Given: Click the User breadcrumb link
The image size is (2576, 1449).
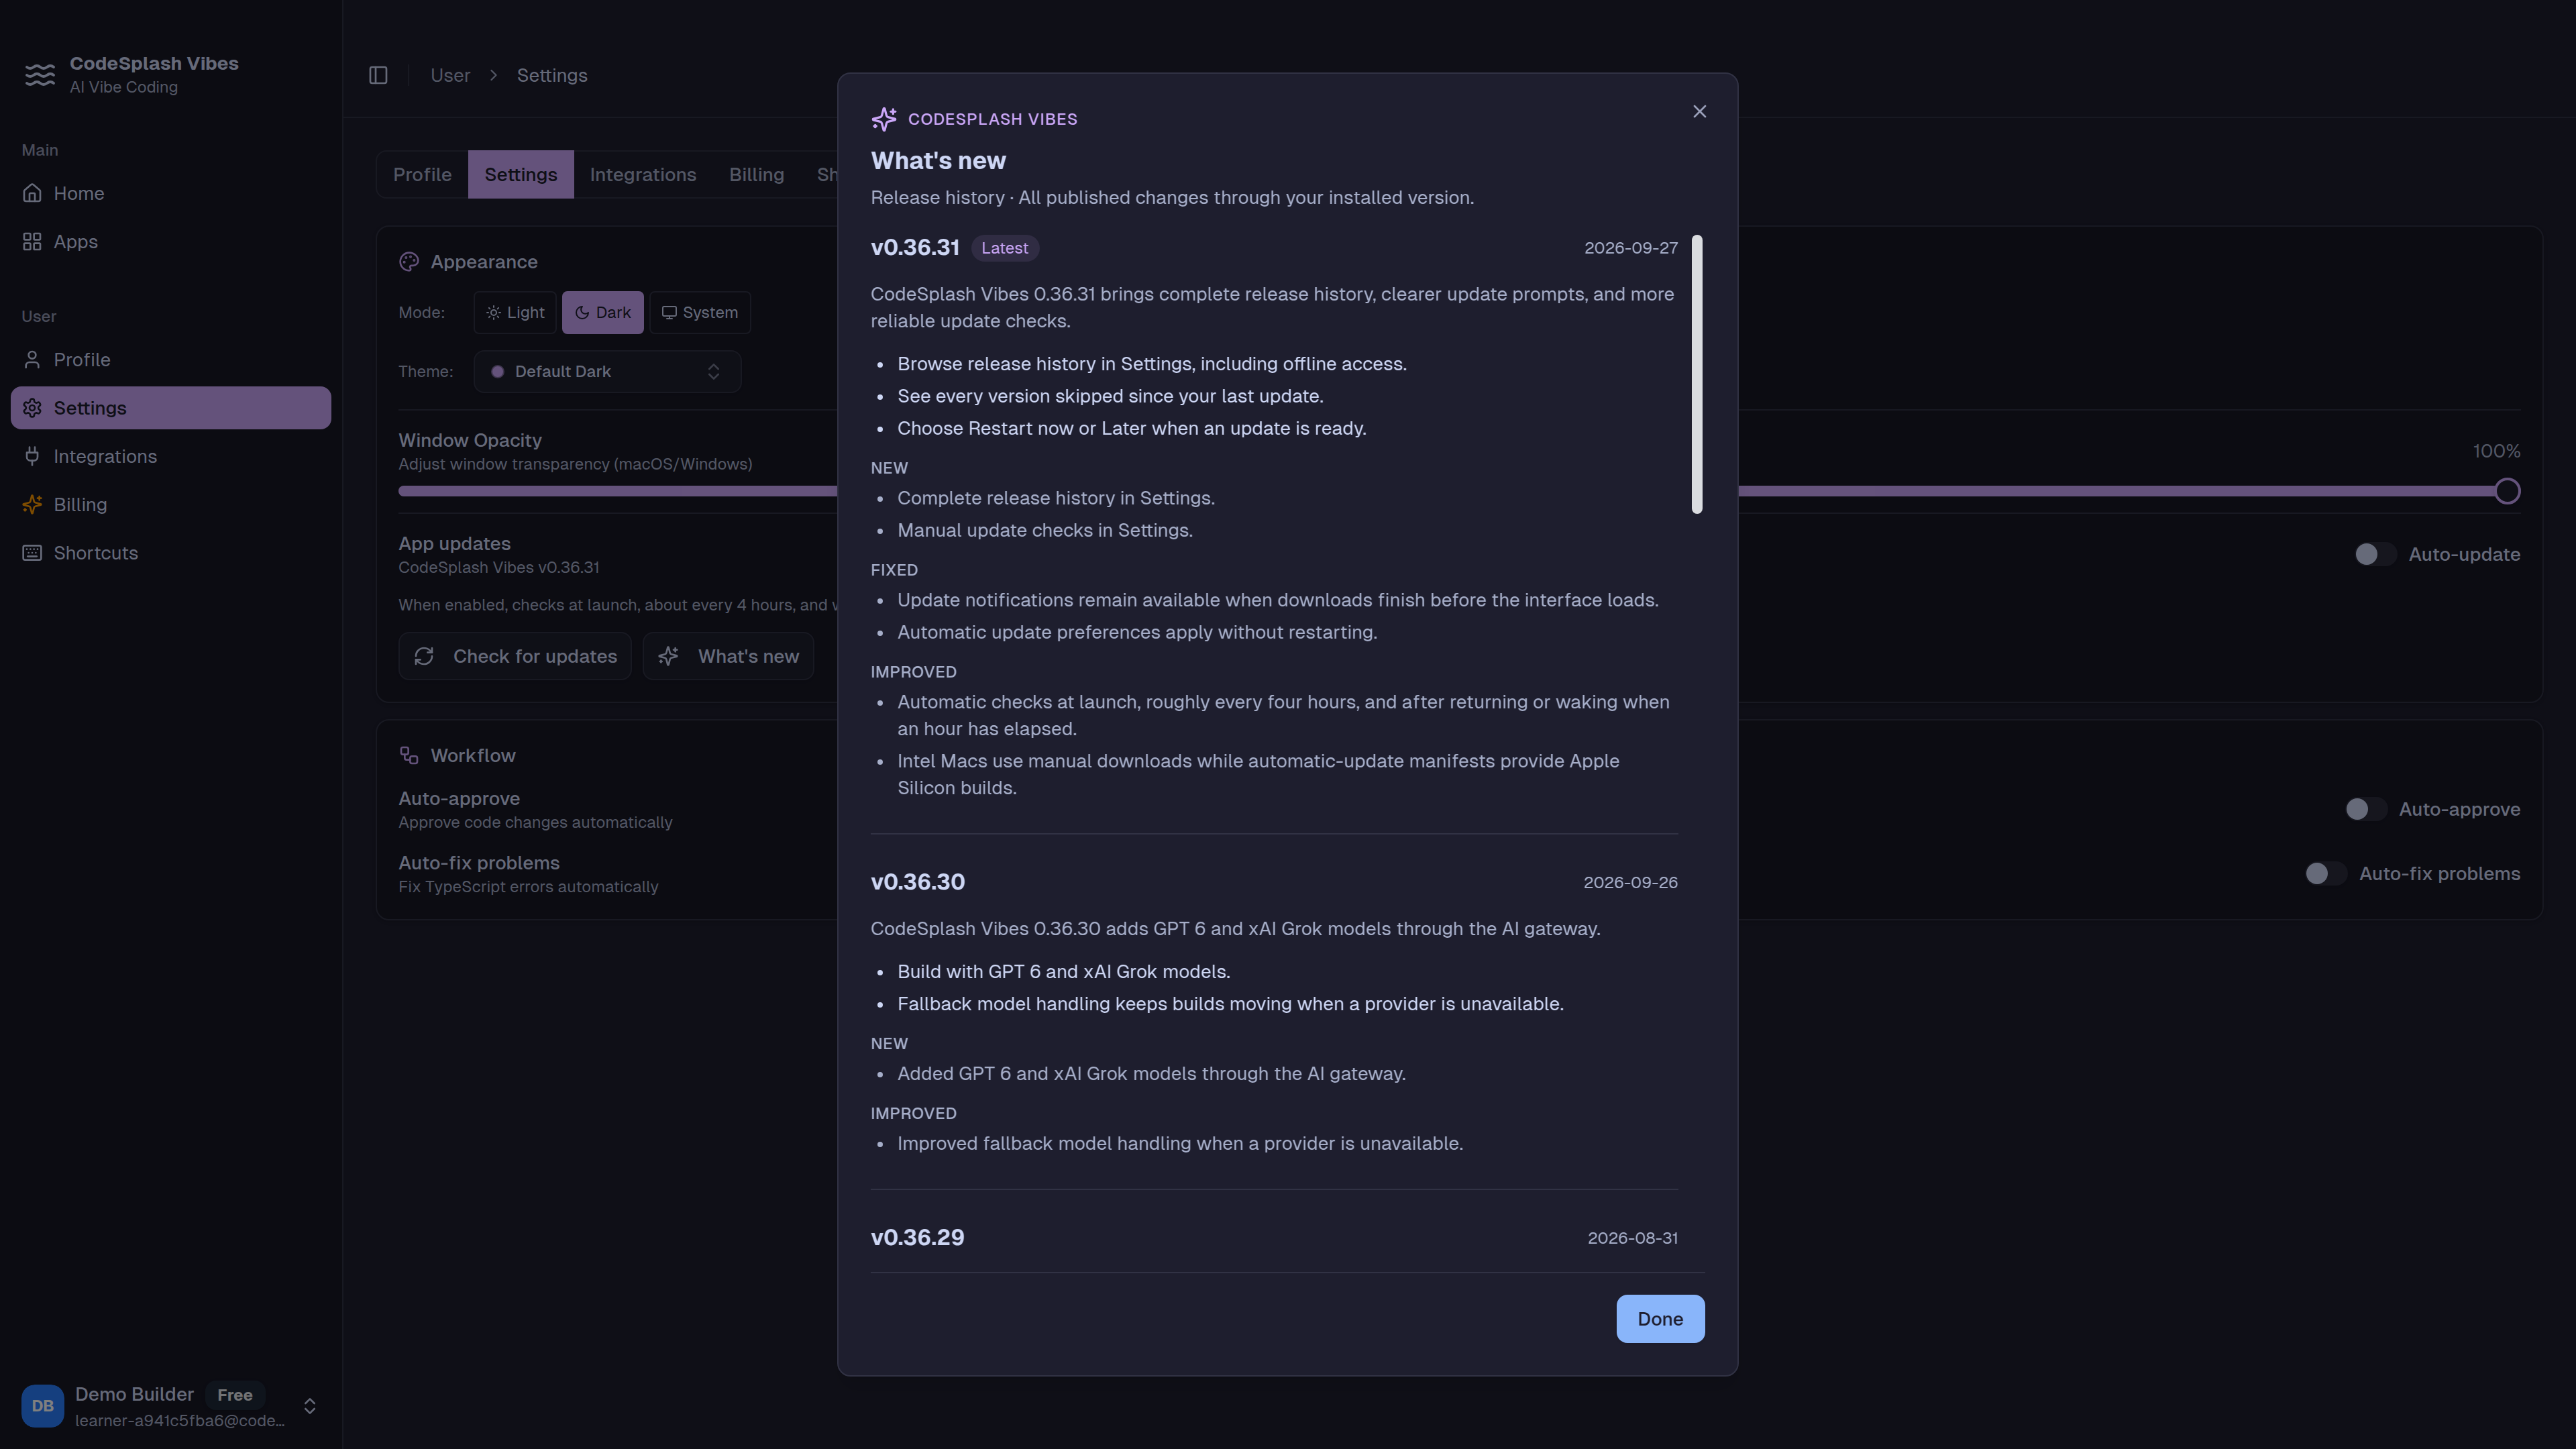Looking at the screenshot, I should click(450, 75).
